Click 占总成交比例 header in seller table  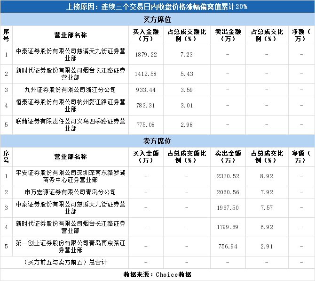pyautogui.click(x=267, y=157)
